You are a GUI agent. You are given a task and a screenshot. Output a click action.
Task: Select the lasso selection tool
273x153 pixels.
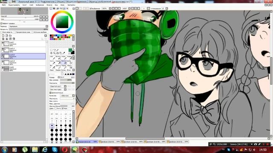pos(55,50)
